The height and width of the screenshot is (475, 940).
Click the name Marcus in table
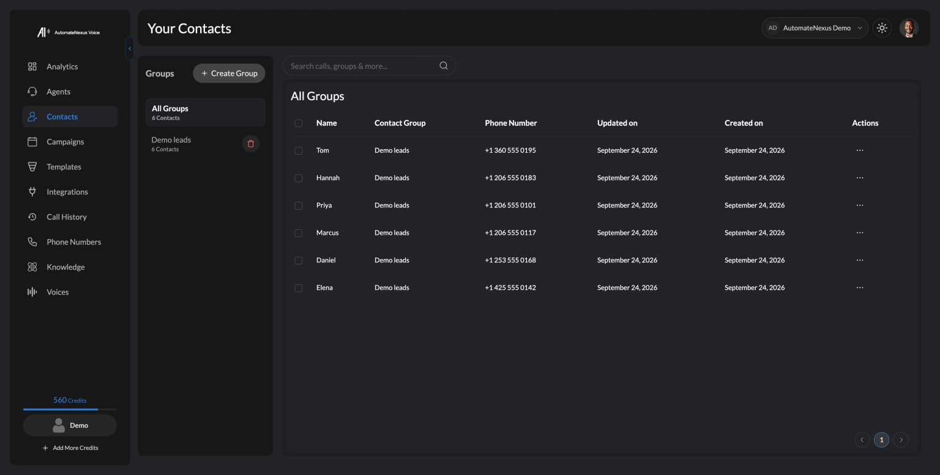point(327,233)
